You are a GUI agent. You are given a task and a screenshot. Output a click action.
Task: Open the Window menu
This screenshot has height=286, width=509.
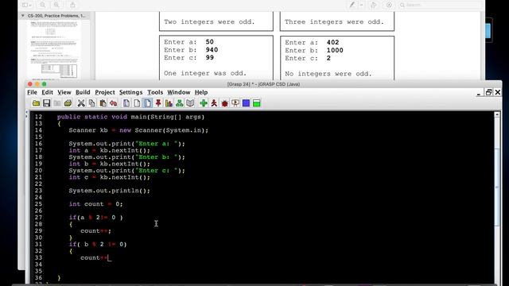[x=179, y=92]
